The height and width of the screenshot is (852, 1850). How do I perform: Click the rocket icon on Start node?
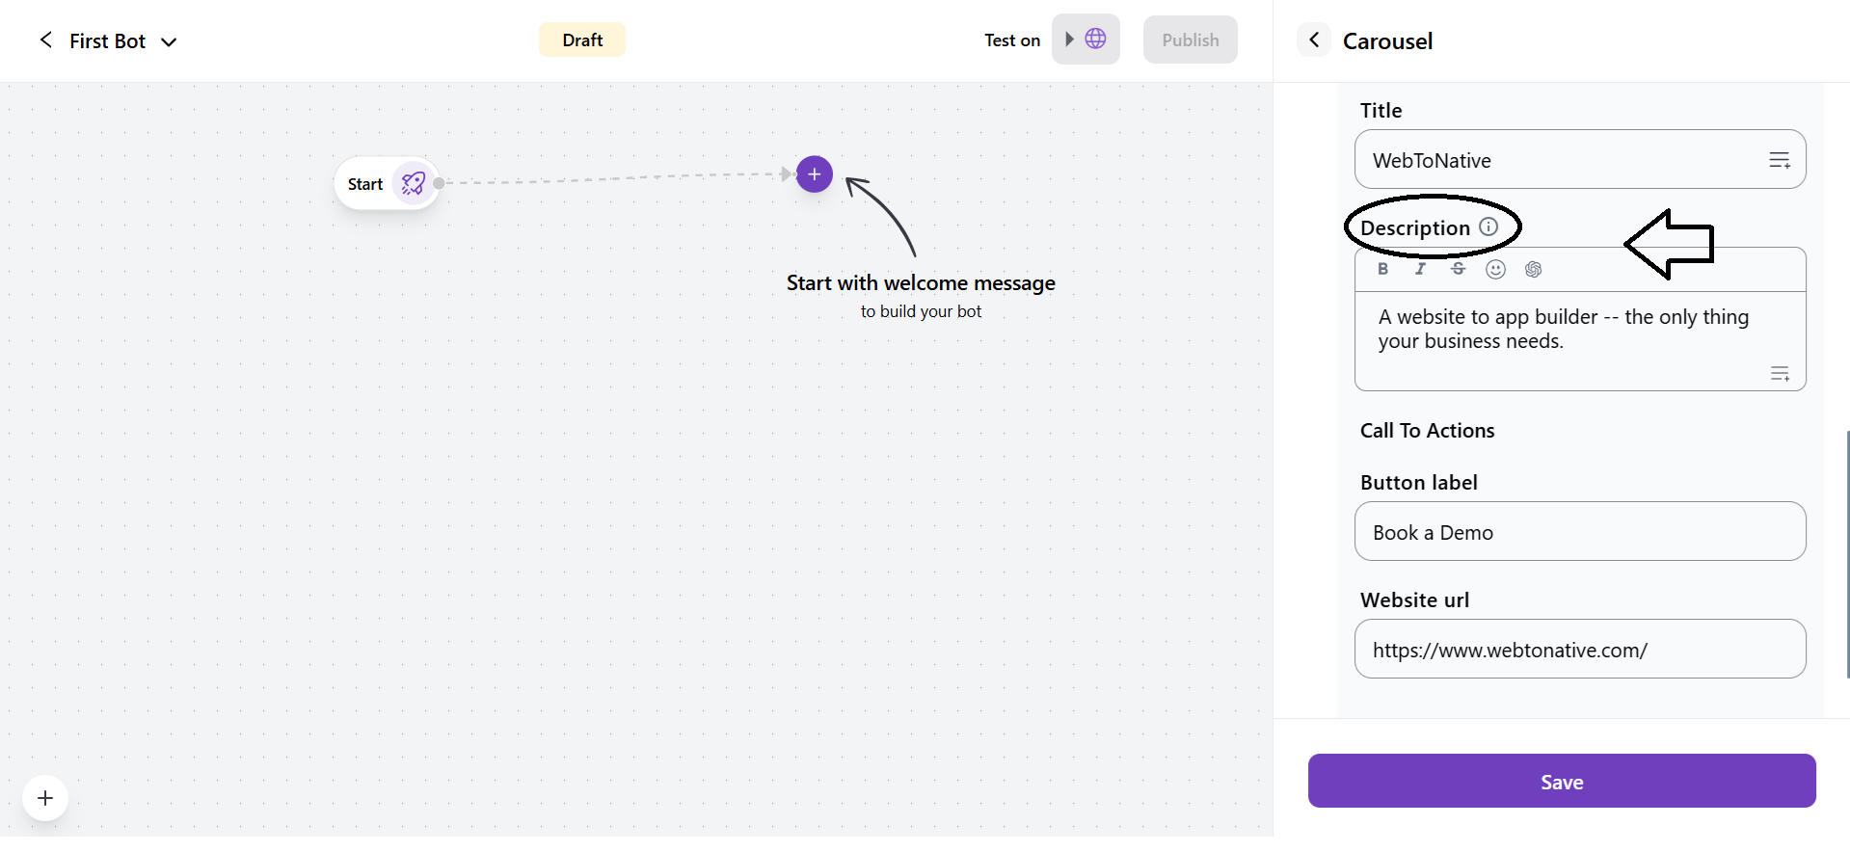coord(414,183)
